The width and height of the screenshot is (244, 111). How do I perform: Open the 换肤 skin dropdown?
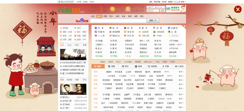tap(184, 2)
